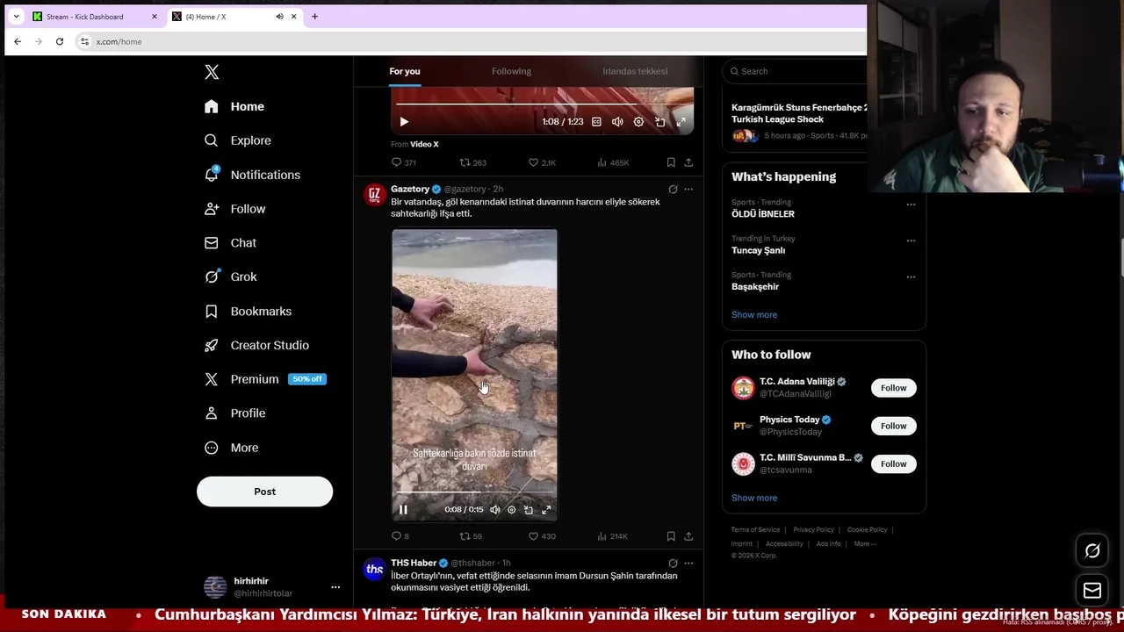Show more under What's happening
1124x632 pixels.
pos(754,314)
